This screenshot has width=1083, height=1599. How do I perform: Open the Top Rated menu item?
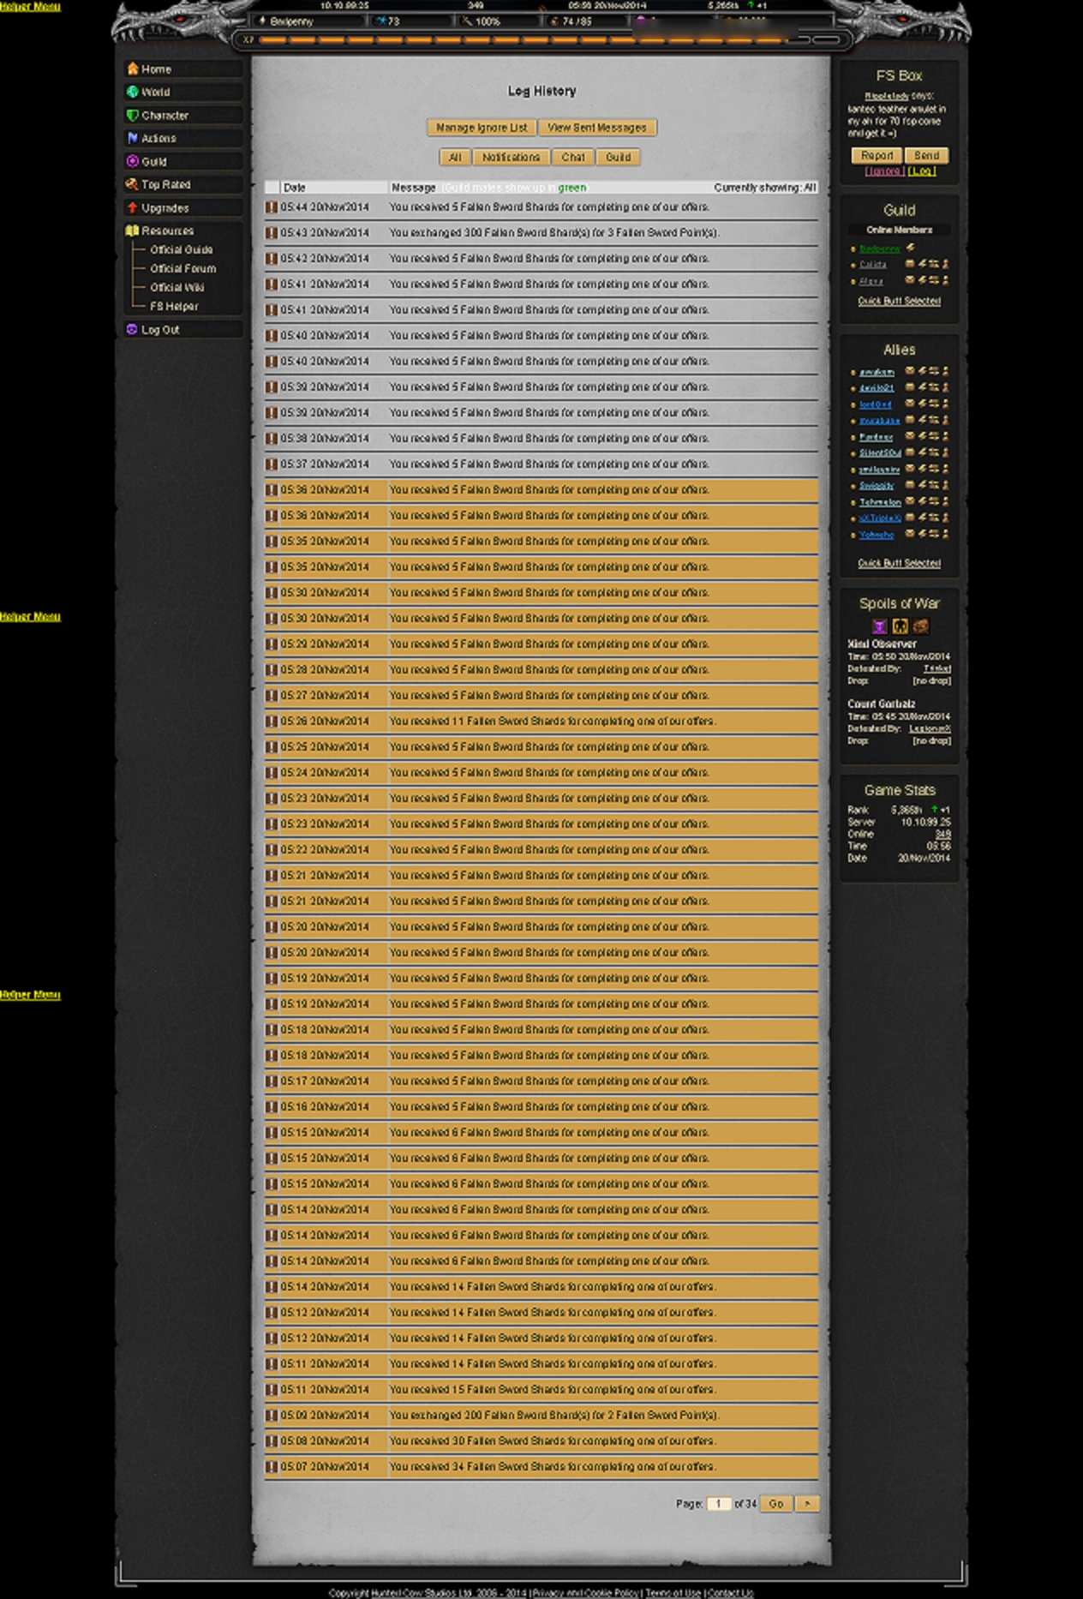(x=182, y=185)
